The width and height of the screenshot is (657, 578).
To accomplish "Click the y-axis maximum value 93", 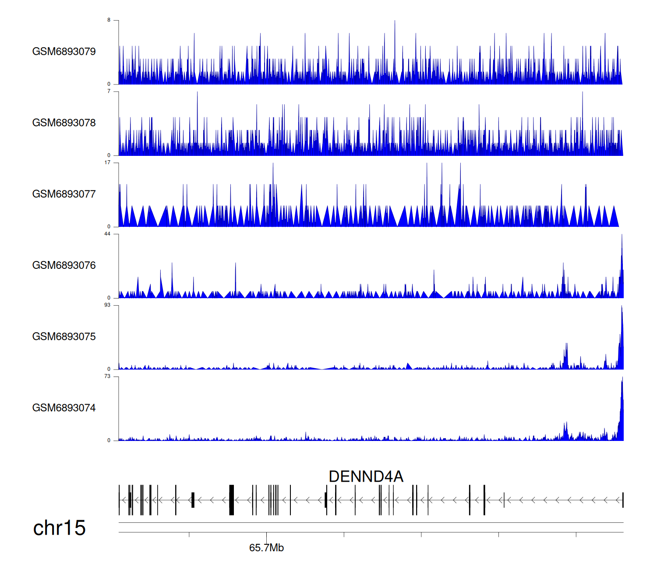I will click(107, 305).
